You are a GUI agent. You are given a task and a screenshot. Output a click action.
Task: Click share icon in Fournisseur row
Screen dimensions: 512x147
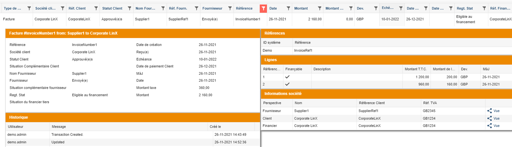click(489, 111)
